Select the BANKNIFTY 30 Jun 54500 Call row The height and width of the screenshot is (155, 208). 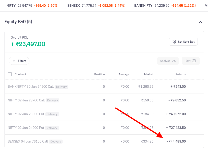coord(104,86)
